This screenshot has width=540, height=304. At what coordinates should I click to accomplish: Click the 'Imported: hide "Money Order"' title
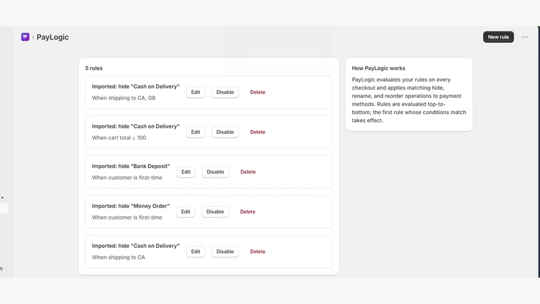[131, 206]
